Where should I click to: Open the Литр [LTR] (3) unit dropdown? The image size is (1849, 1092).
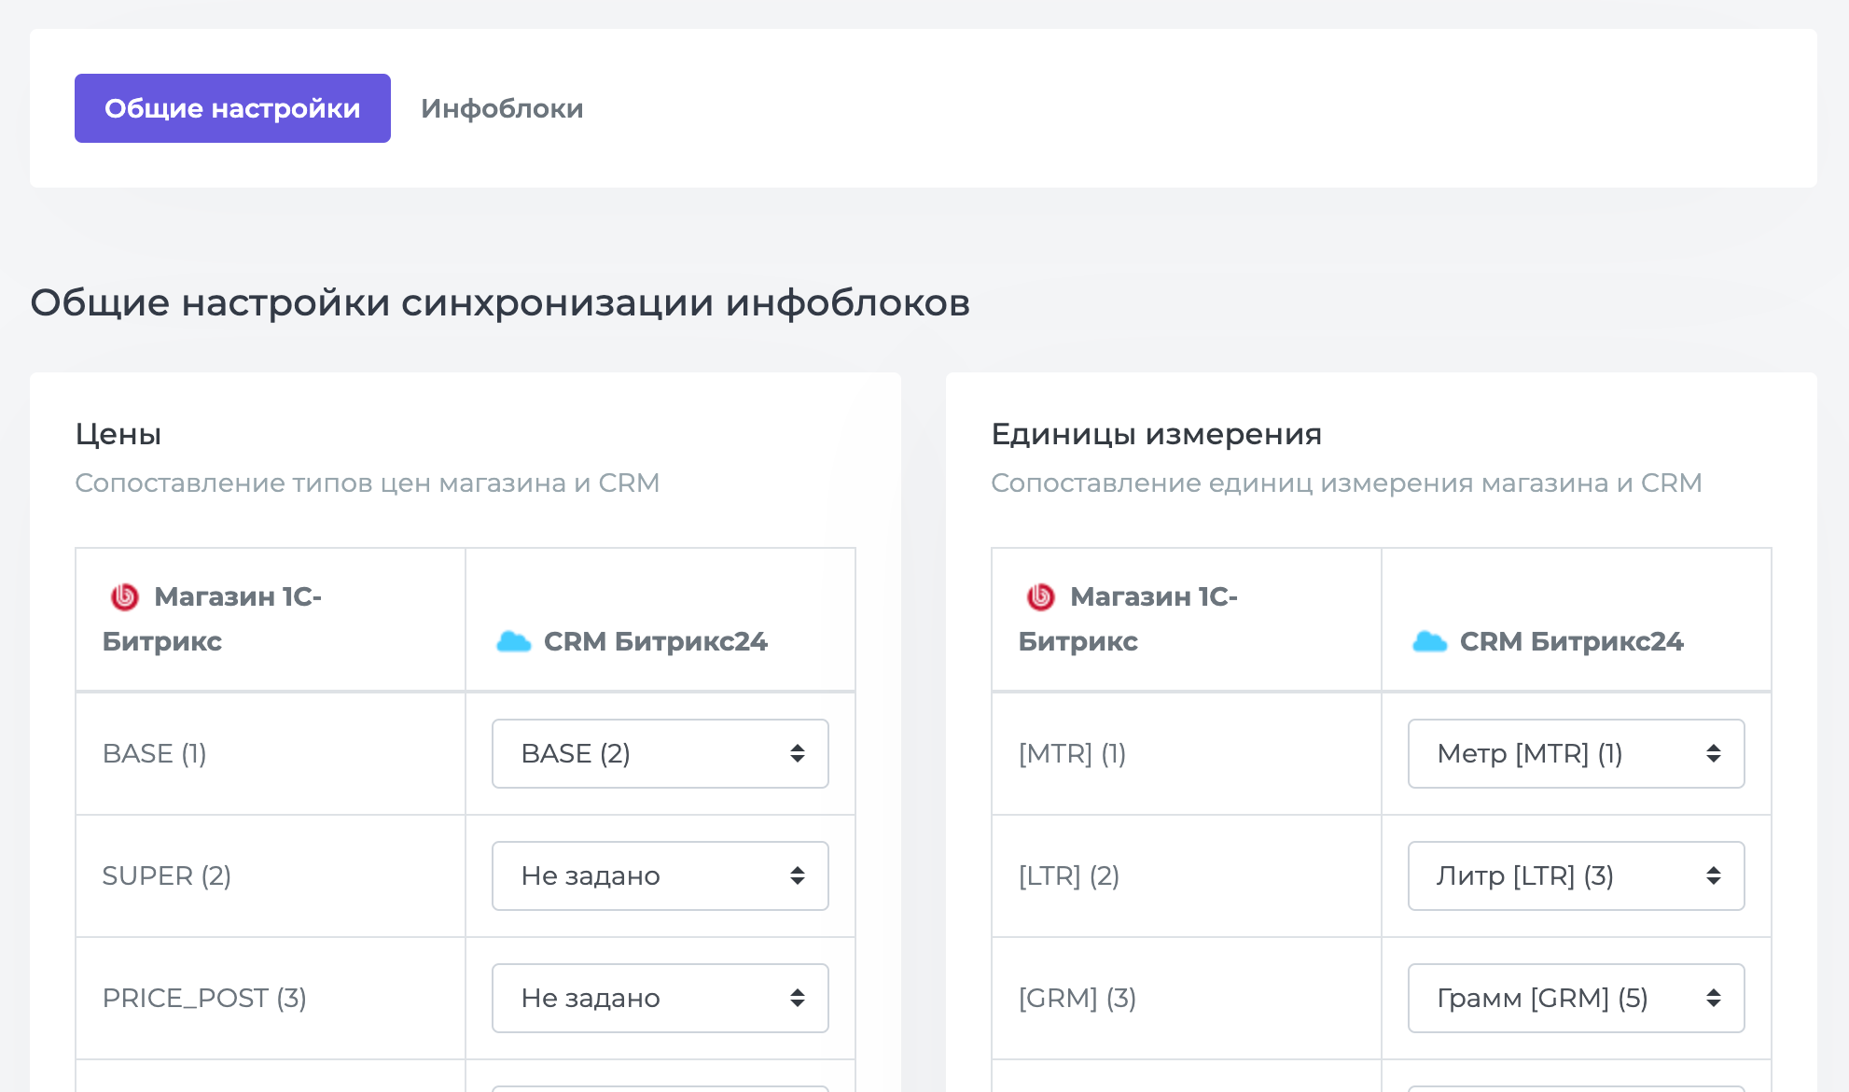click(x=1577, y=875)
